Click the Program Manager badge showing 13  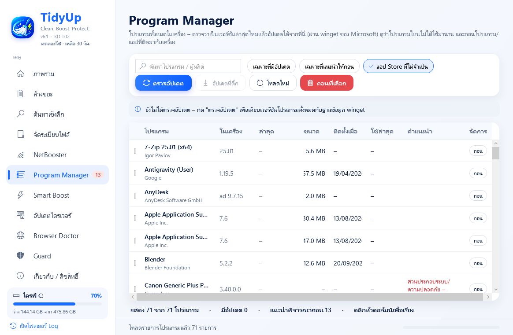(x=98, y=175)
